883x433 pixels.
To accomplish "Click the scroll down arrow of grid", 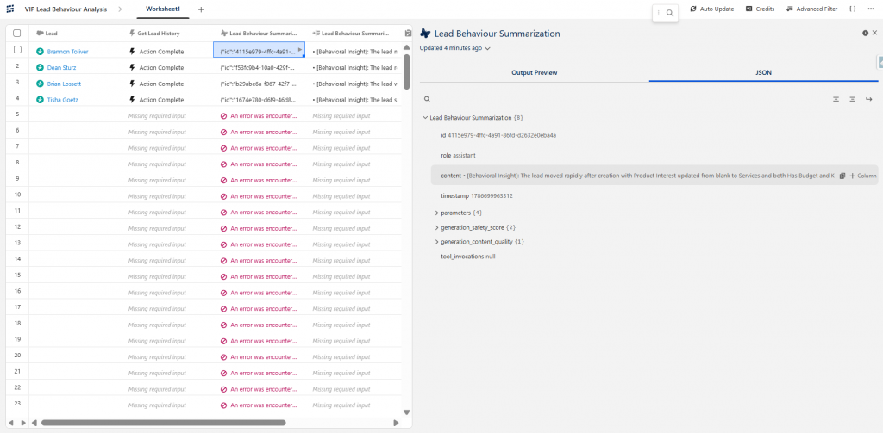I will click(407, 412).
